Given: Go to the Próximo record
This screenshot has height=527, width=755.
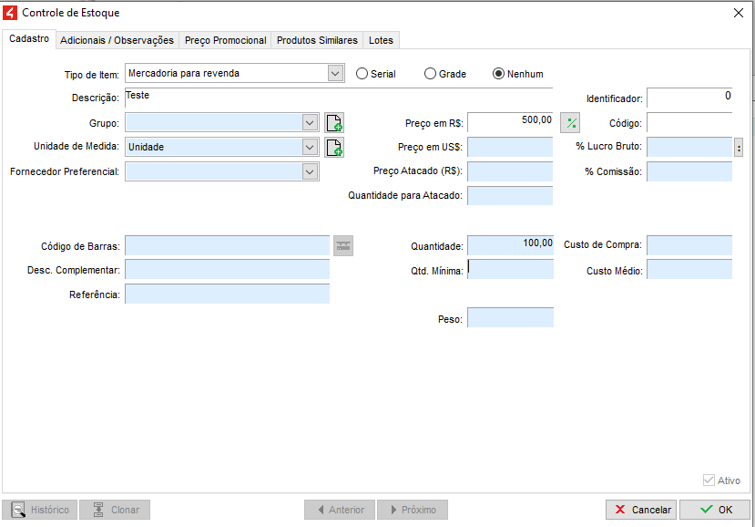Looking at the screenshot, I should [x=411, y=510].
